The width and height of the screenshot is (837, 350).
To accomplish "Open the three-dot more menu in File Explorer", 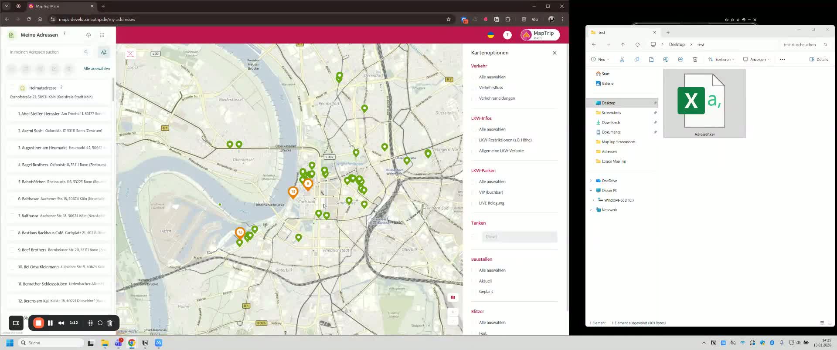I will (x=782, y=59).
